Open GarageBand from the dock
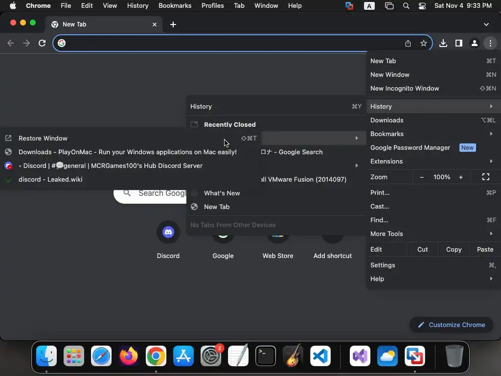Screen dimensions: 501x376 (x=293, y=356)
